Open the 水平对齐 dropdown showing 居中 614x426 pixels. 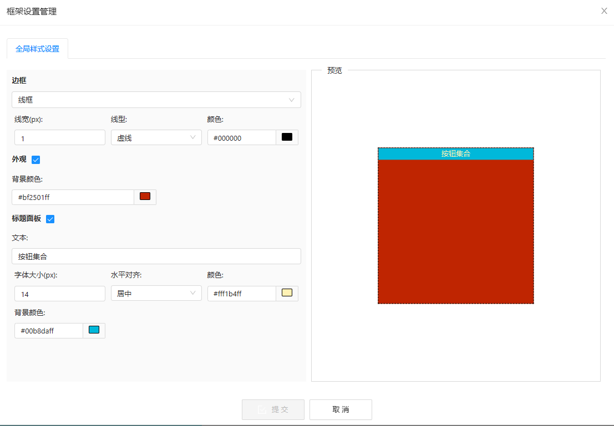[x=156, y=293]
